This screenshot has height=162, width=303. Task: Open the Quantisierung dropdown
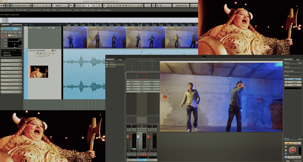[x=181, y=6]
